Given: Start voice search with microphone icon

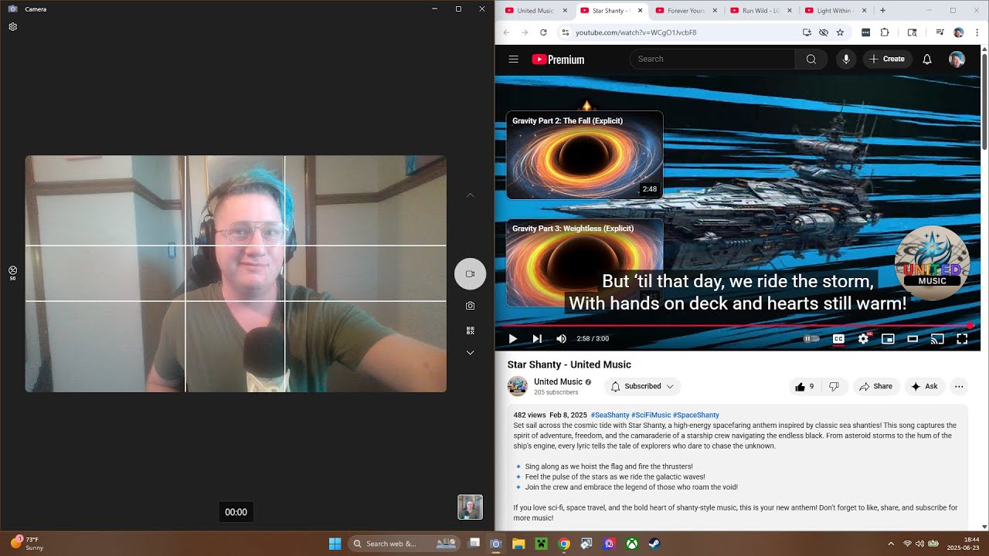Looking at the screenshot, I should coord(846,59).
